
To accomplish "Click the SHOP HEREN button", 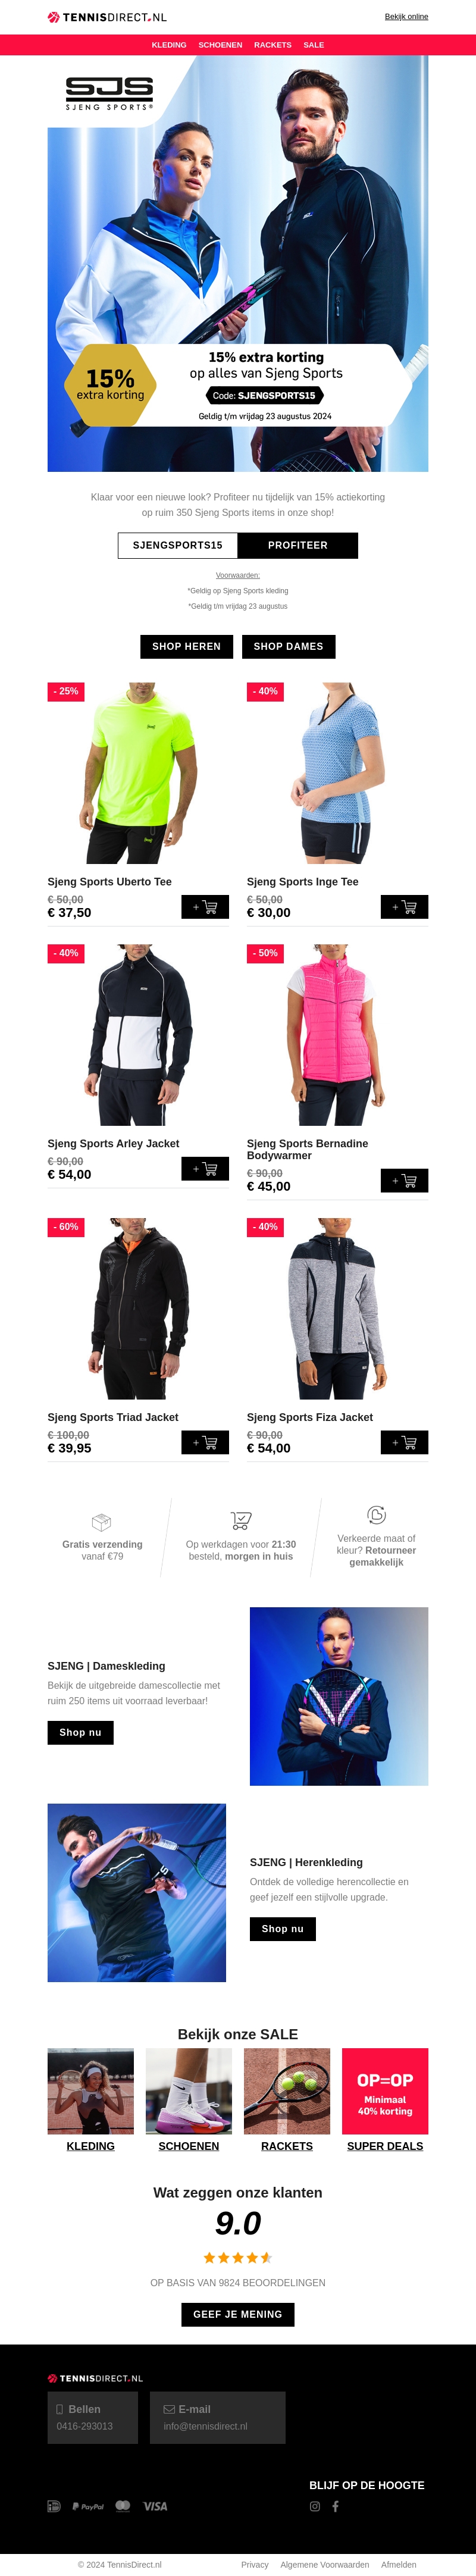I will [186, 646].
